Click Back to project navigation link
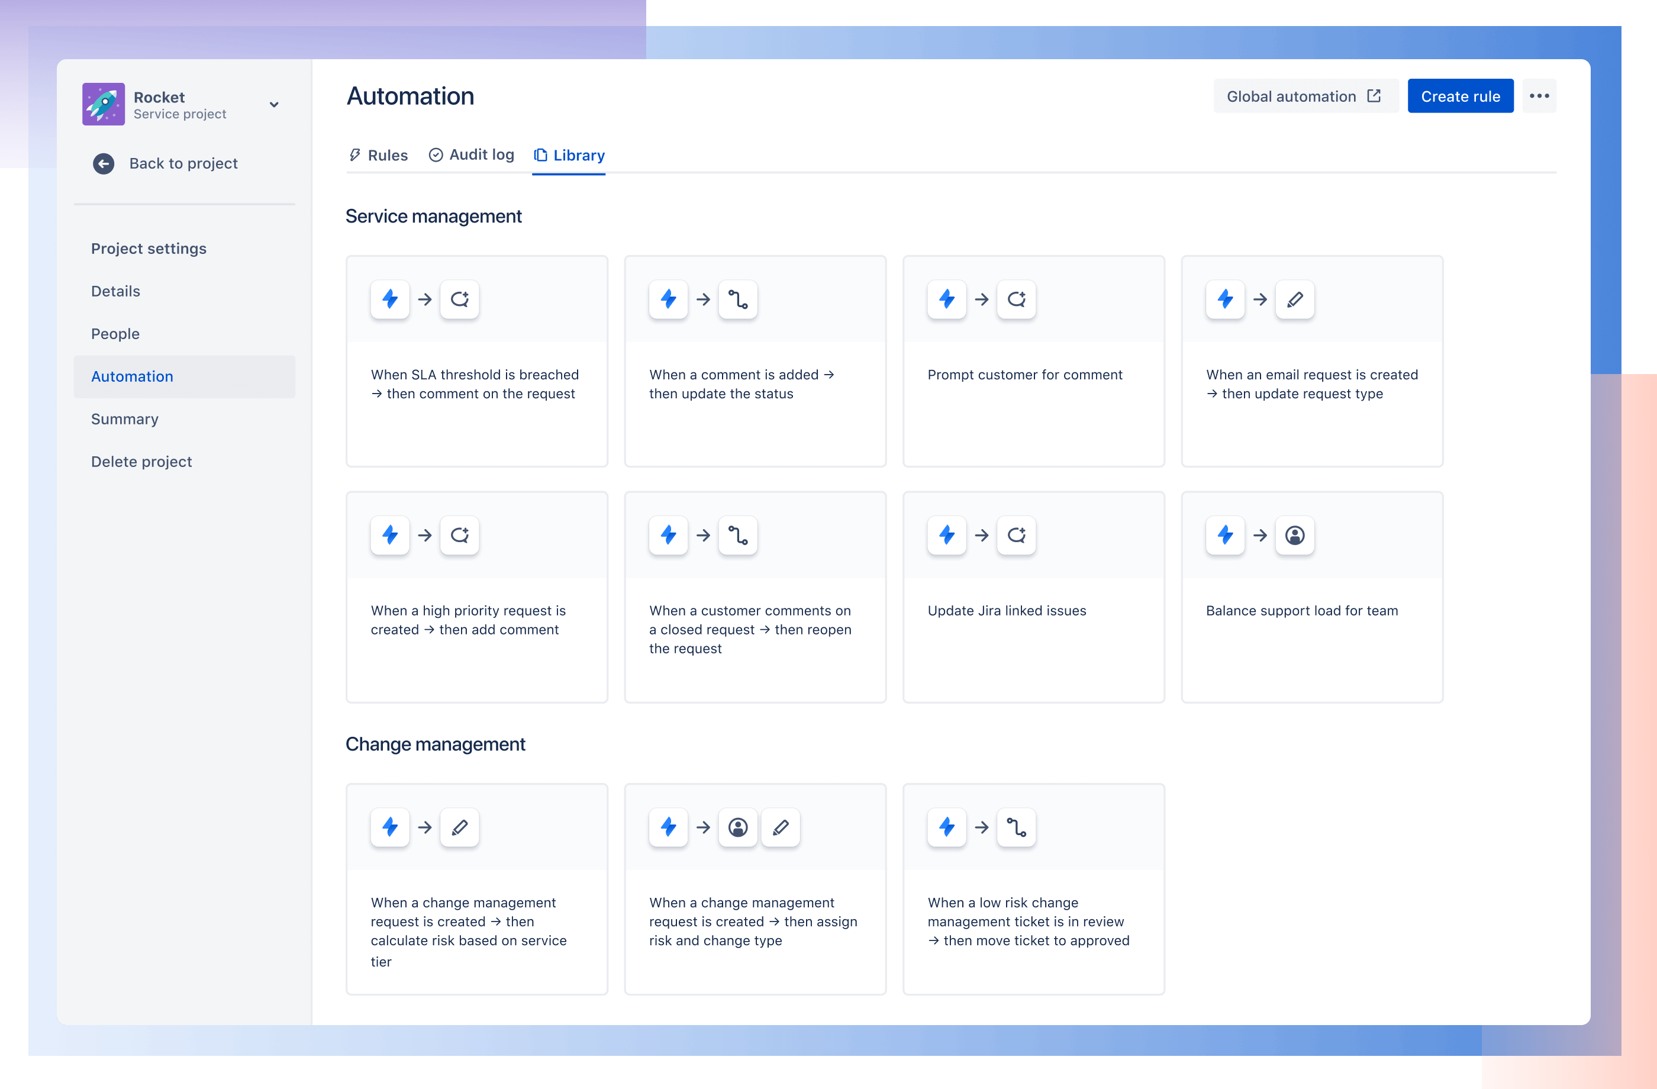Image resolution: width=1657 pixels, height=1089 pixels. coord(167,163)
